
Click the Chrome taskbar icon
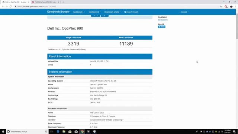pyautogui.click(x=82, y=131)
